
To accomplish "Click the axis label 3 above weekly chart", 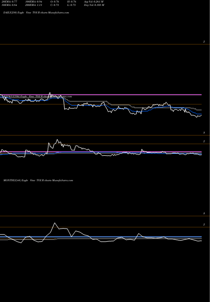I will coord(204,133).
